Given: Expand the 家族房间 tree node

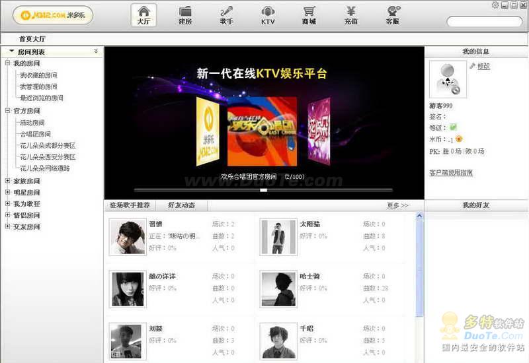Looking at the screenshot, I should 7,181.
